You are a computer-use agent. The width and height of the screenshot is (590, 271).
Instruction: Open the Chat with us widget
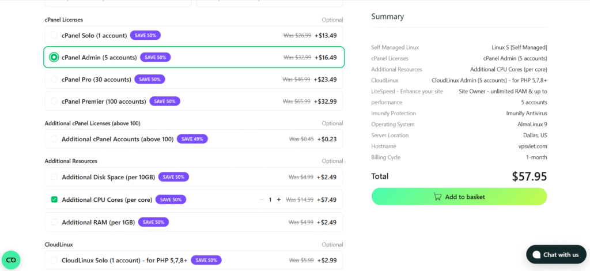point(555,254)
